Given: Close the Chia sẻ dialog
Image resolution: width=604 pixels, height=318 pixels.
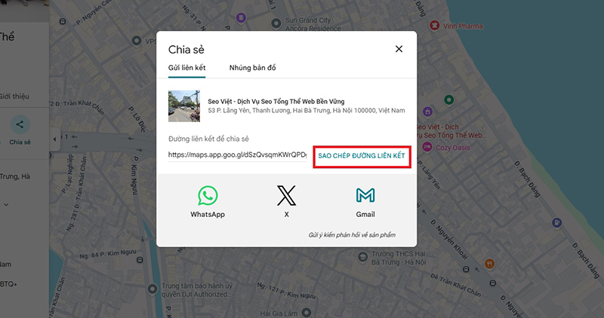Looking at the screenshot, I should click(399, 49).
